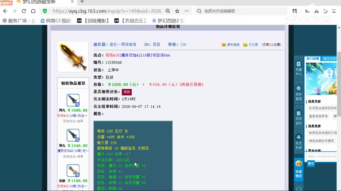Screen dimensions: 341x191
Task: Open FAQ 钱包余额如何提现
Action: pos(321,141)
